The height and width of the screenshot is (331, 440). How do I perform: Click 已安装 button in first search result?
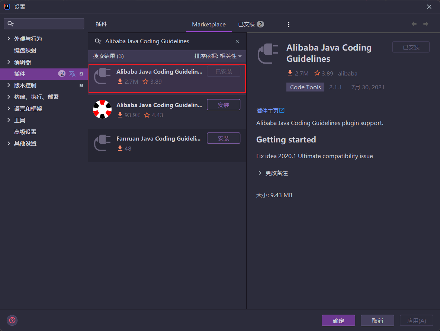(x=224, y=71)
